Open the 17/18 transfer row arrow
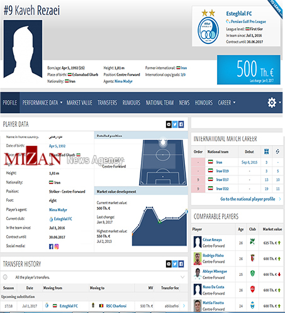Image resolution: width=285 pixels, height=313 pixels. click(184, 305)
